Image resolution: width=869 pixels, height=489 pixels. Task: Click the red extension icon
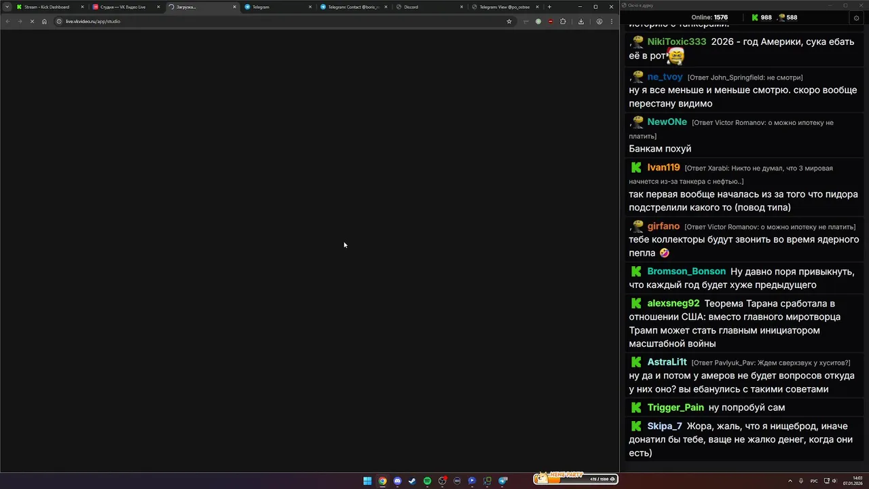[x=550, y=21]
